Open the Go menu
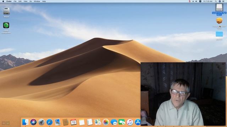The width and height of the screenshot is (227, 127). point(31,1)
